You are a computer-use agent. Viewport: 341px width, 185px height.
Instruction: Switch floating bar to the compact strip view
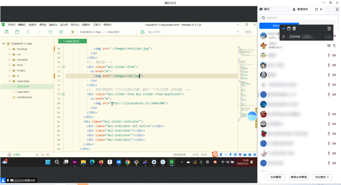[x=283, y=28]
